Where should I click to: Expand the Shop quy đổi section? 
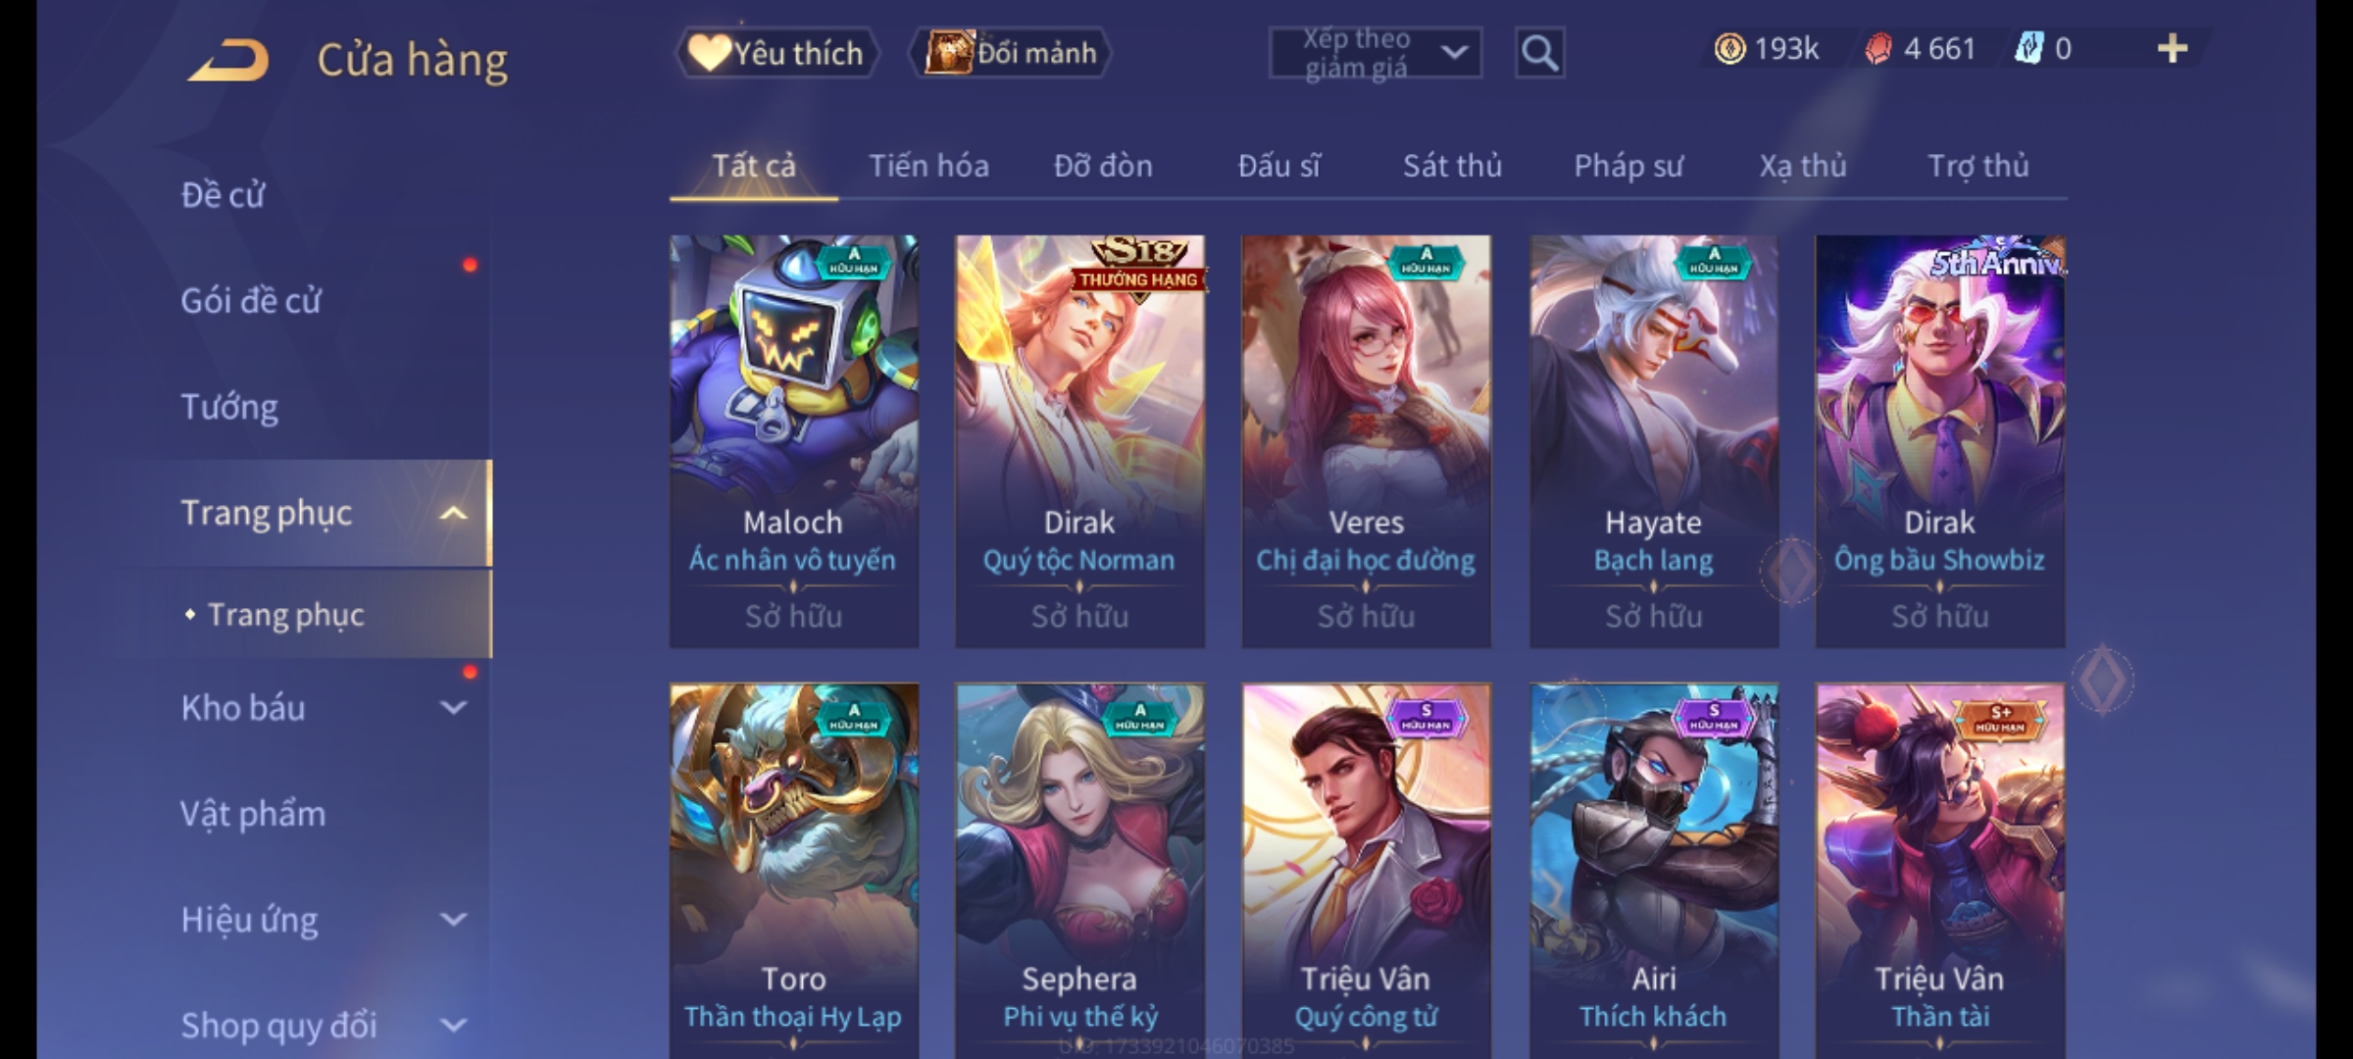(453, 1025)
